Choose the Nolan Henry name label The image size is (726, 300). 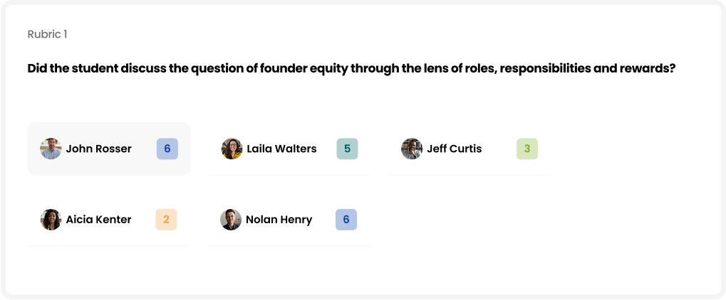[279, 220]
